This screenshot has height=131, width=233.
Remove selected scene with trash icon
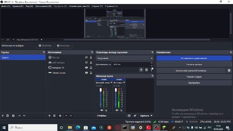pos(8,116)
